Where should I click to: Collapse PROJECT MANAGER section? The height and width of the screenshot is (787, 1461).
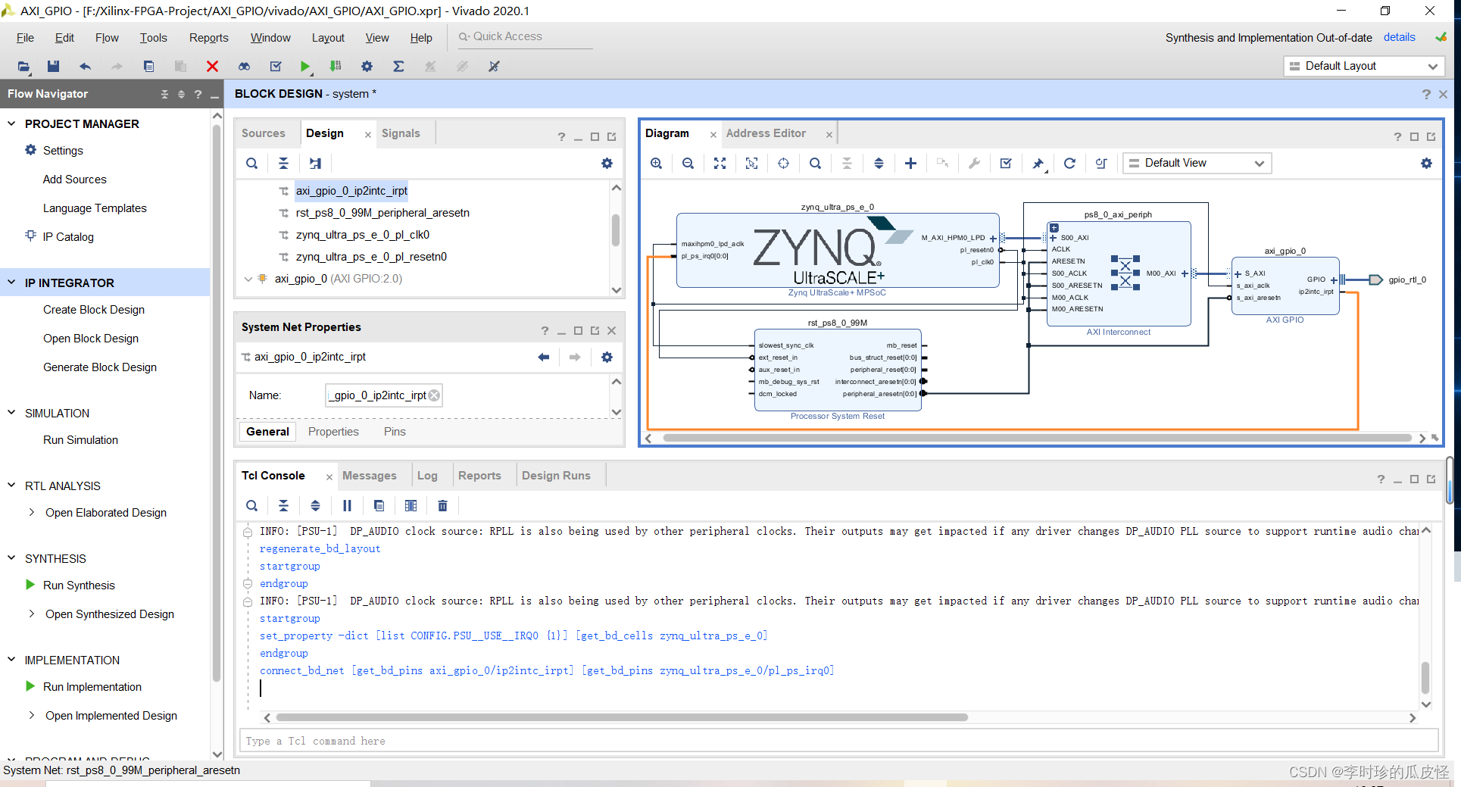(11, 123)
